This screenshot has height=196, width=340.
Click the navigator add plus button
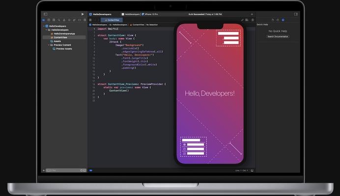[44, 171]
